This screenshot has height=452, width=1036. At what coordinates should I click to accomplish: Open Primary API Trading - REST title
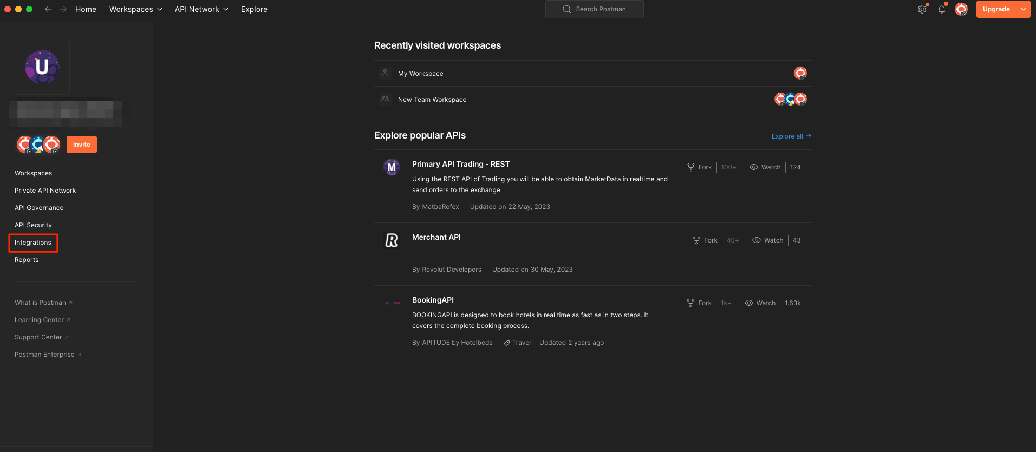tap(461, 164)
